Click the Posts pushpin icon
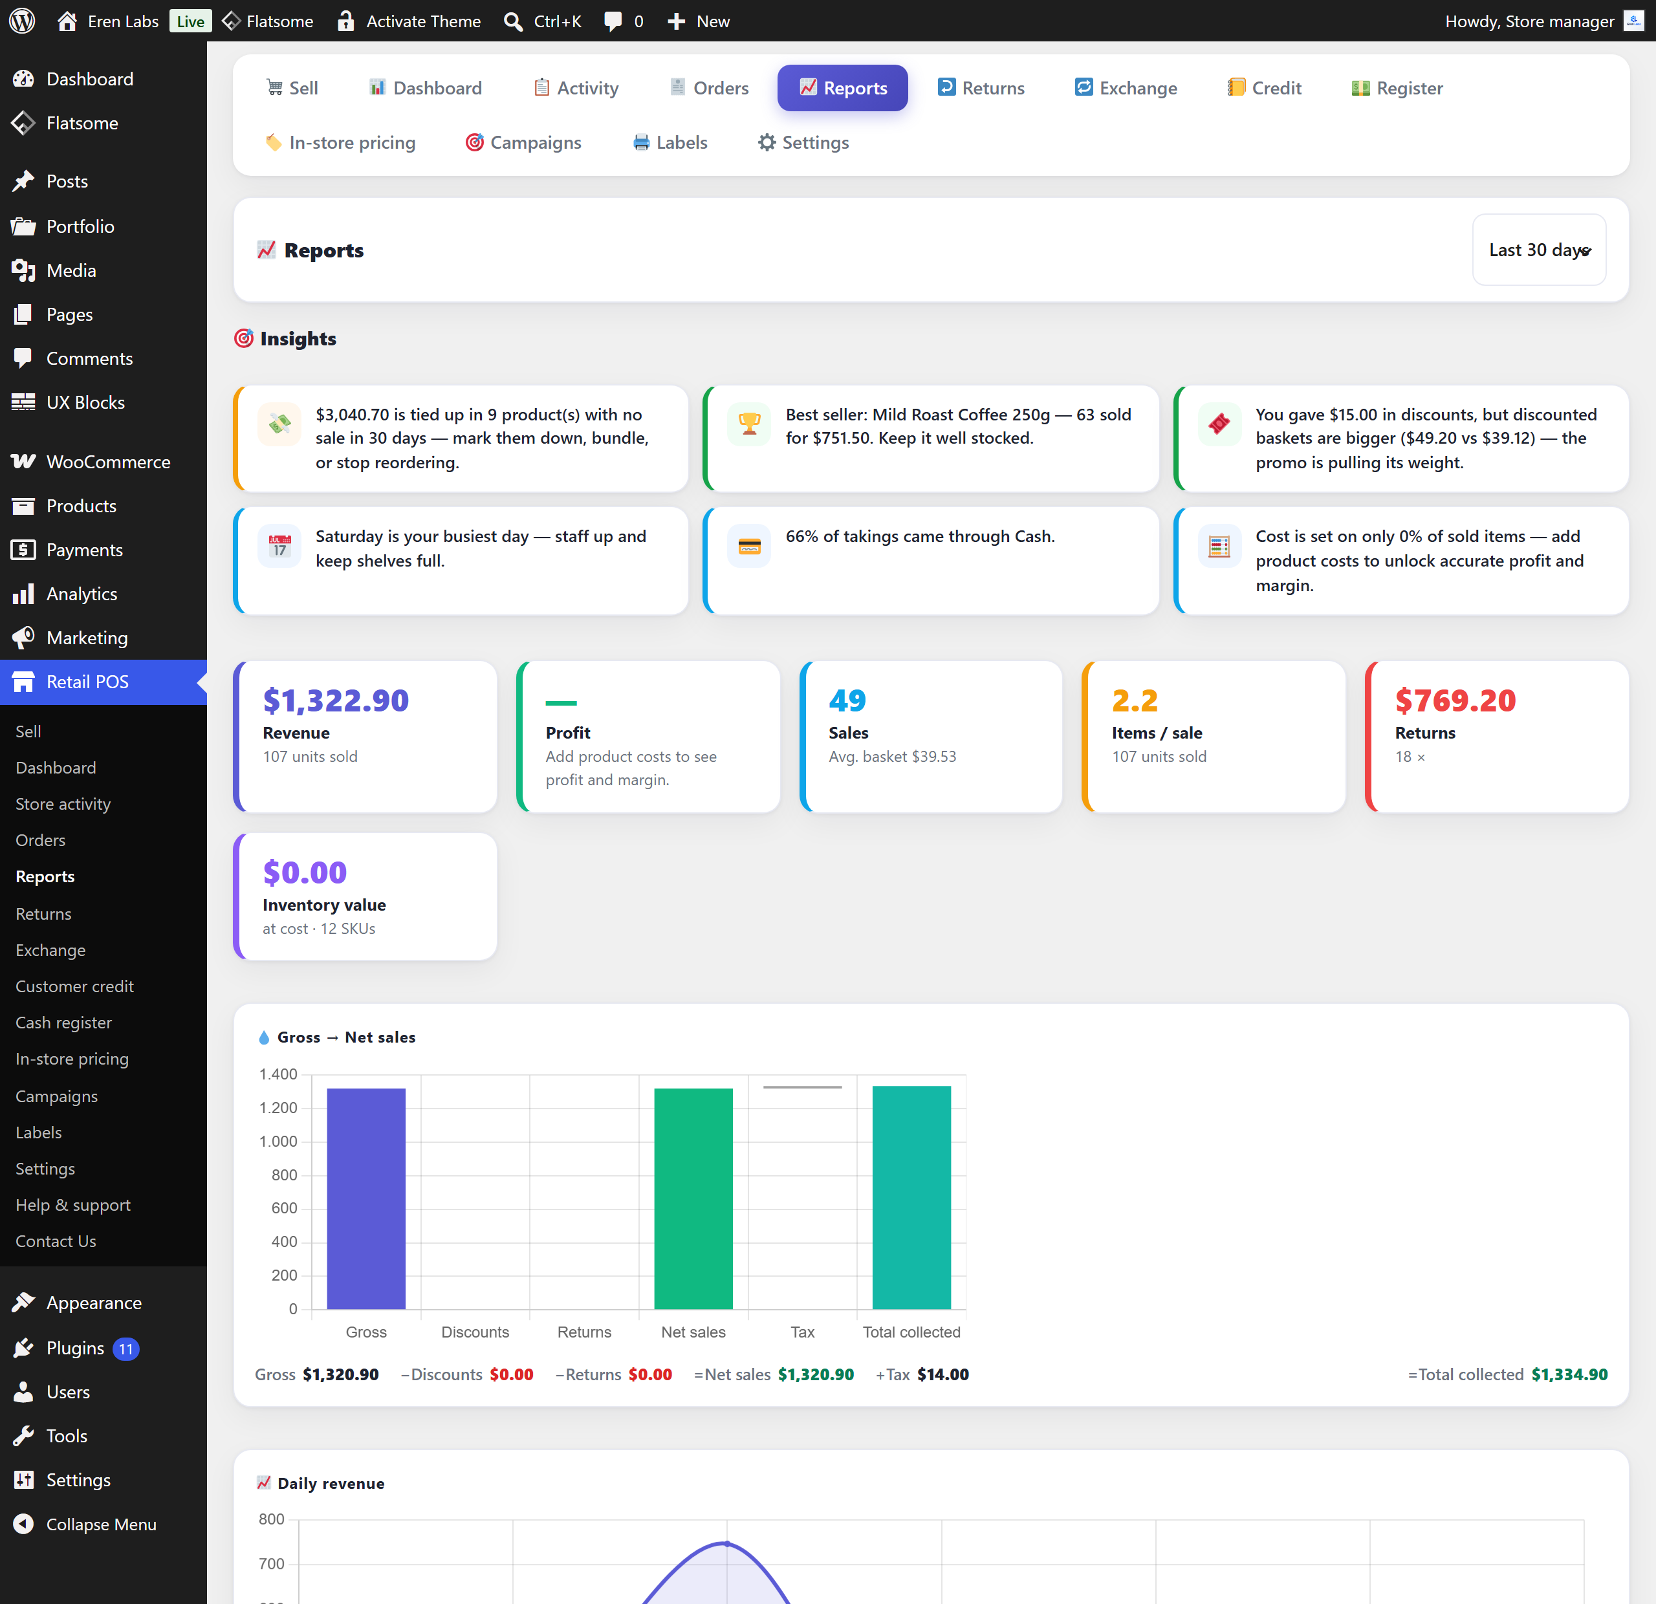 click(x=24, y=180)
